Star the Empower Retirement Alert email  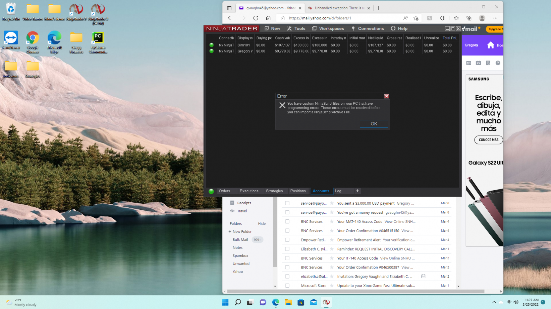[332, 240]
